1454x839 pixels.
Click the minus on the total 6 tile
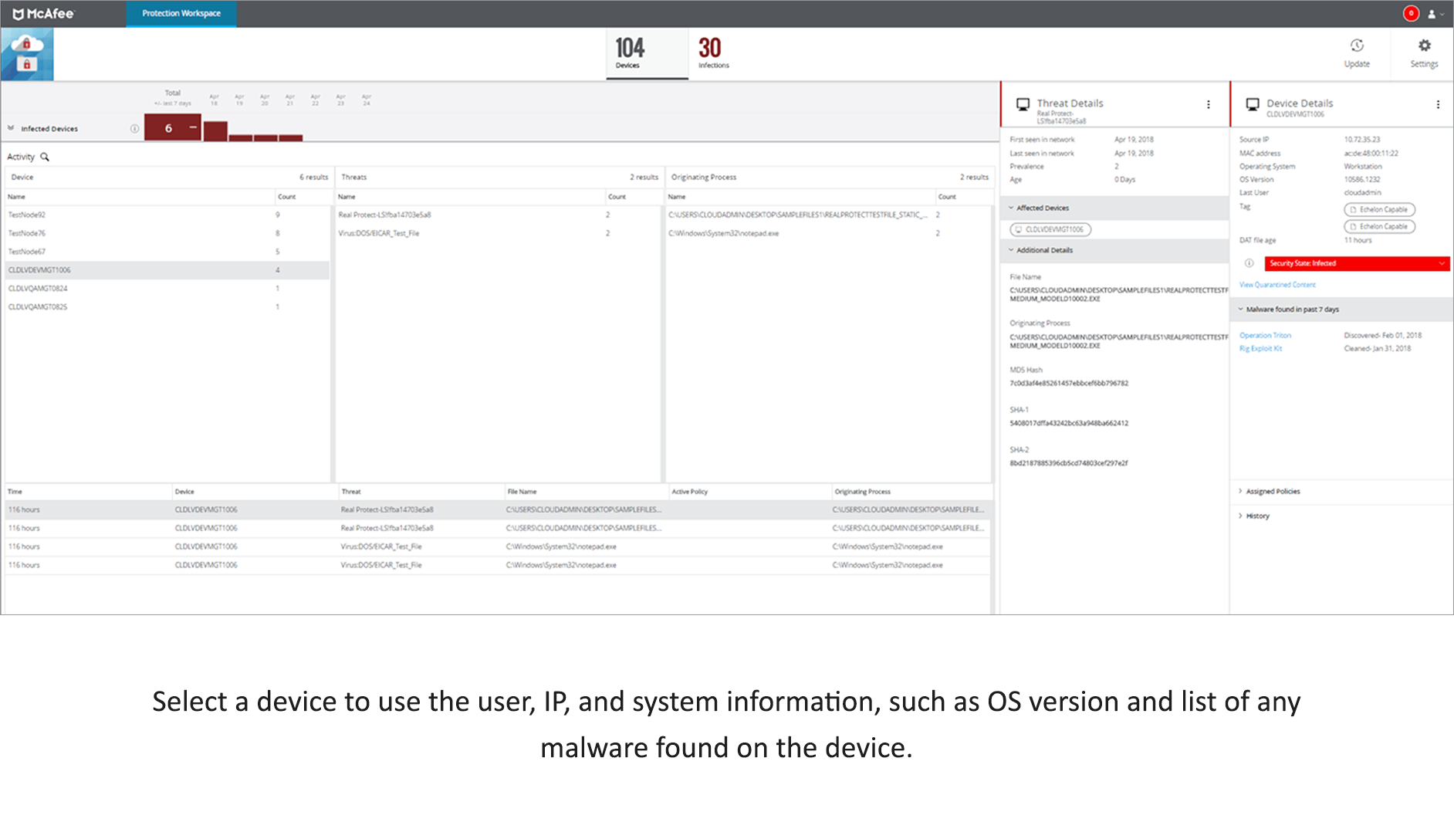(193, 127)
